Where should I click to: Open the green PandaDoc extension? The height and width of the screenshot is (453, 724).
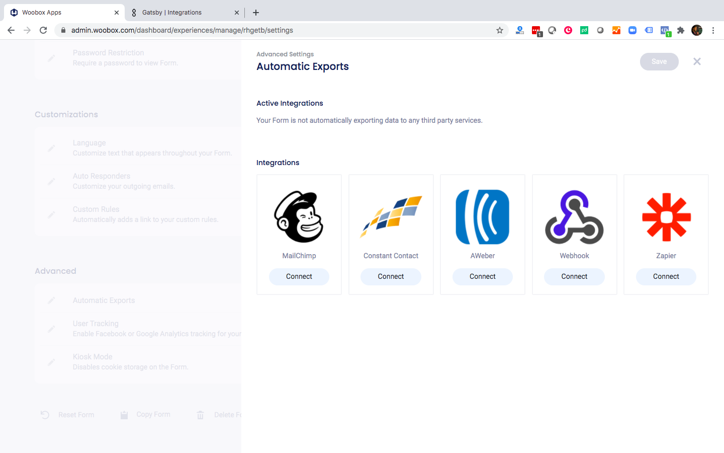coord(584,30)
